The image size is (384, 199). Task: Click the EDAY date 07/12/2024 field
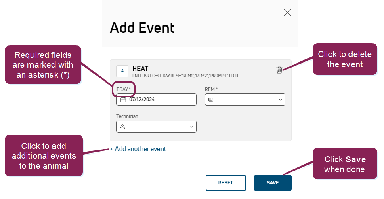coord(162,99)
